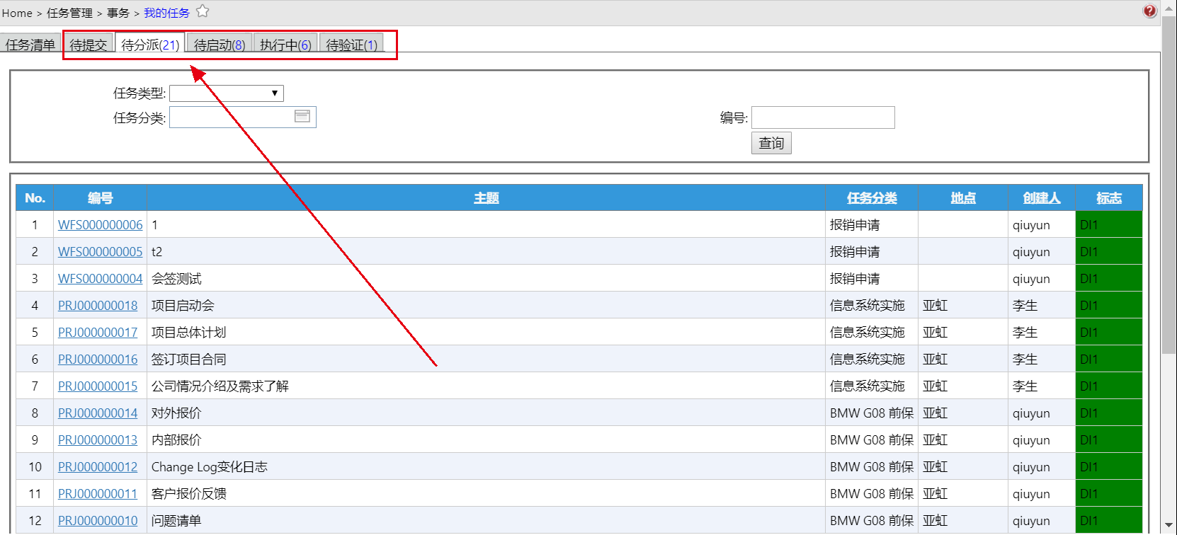Select the 会签测试 subject cell
1177x535 pixels.
(x=486, y=279)
